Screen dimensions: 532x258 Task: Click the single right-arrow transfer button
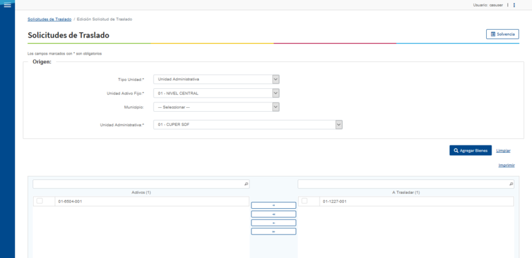point(274,205)
